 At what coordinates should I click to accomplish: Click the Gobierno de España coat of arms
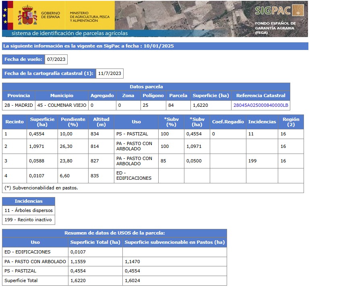point(27,15)
